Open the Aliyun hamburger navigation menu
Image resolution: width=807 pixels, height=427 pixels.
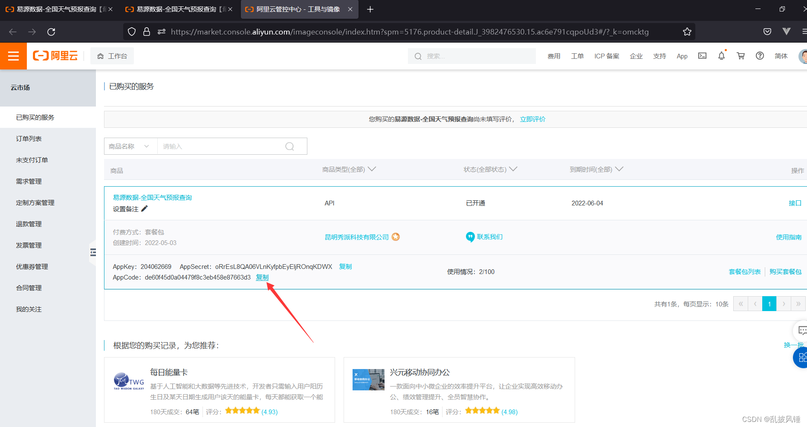[13, 56]
